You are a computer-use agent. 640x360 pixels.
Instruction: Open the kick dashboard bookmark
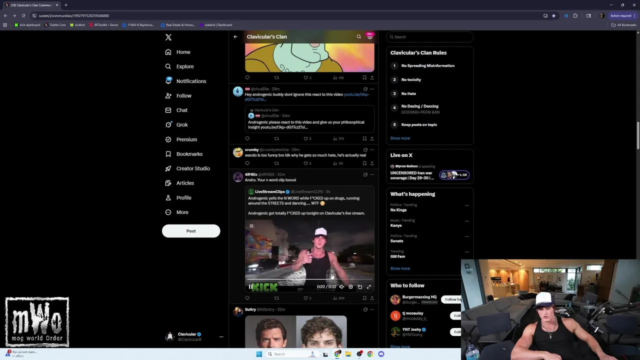tap(27, 25)
